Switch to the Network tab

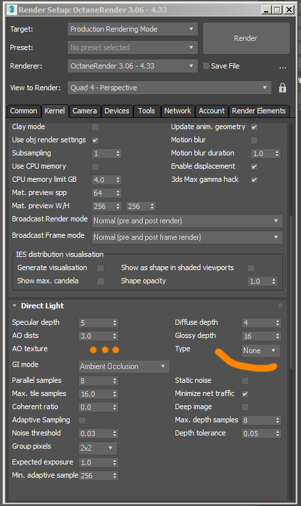pos(177,111)
